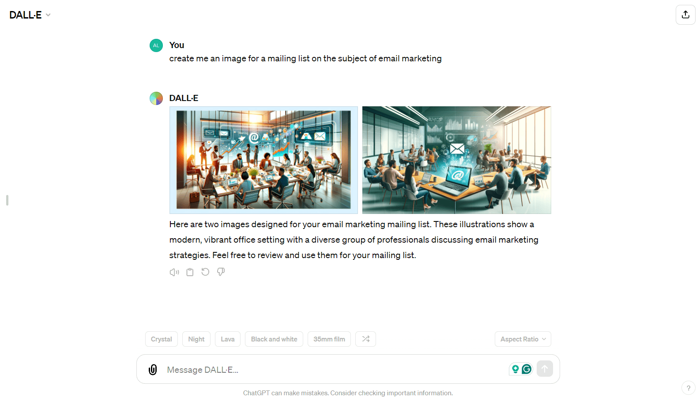The image size is (700, 401).
Task: Select the Crystal style chip
Action: [161, 339]
